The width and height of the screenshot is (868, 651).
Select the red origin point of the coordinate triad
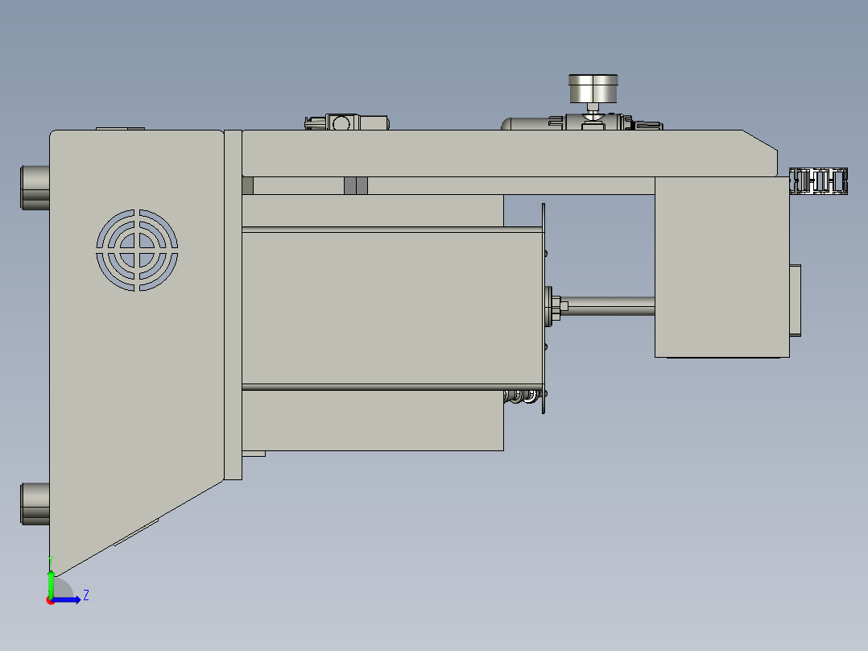click(50, 600)
